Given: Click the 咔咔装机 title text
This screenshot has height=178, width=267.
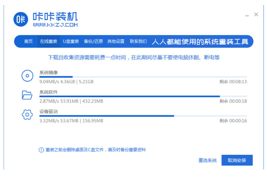Looking at the screenshot, I should click(x=55, y=16).
